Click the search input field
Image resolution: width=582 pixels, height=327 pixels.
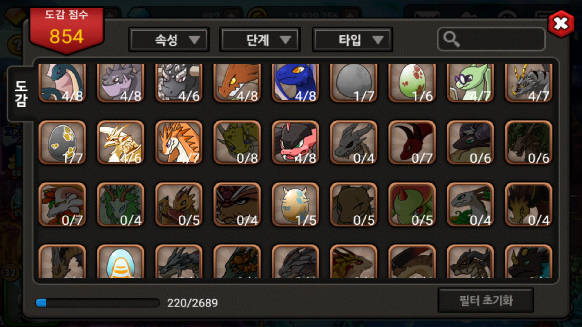point(491,39)
